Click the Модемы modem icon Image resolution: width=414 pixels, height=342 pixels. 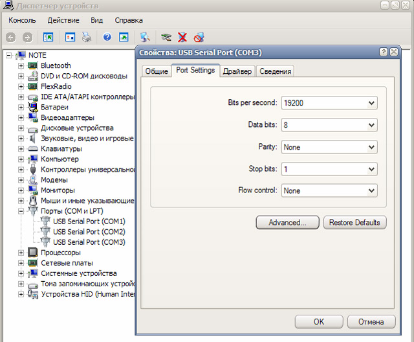pos(33,180)
